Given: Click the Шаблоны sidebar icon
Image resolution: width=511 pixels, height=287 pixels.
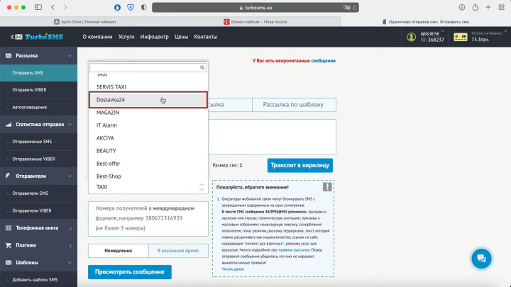Looking at the screenshot, I should (x=9, y=262).
